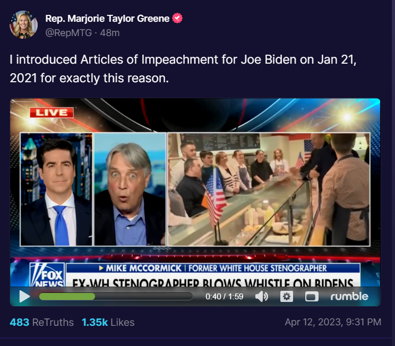
Task: Open video settings gear
Action: coord(286,297)
